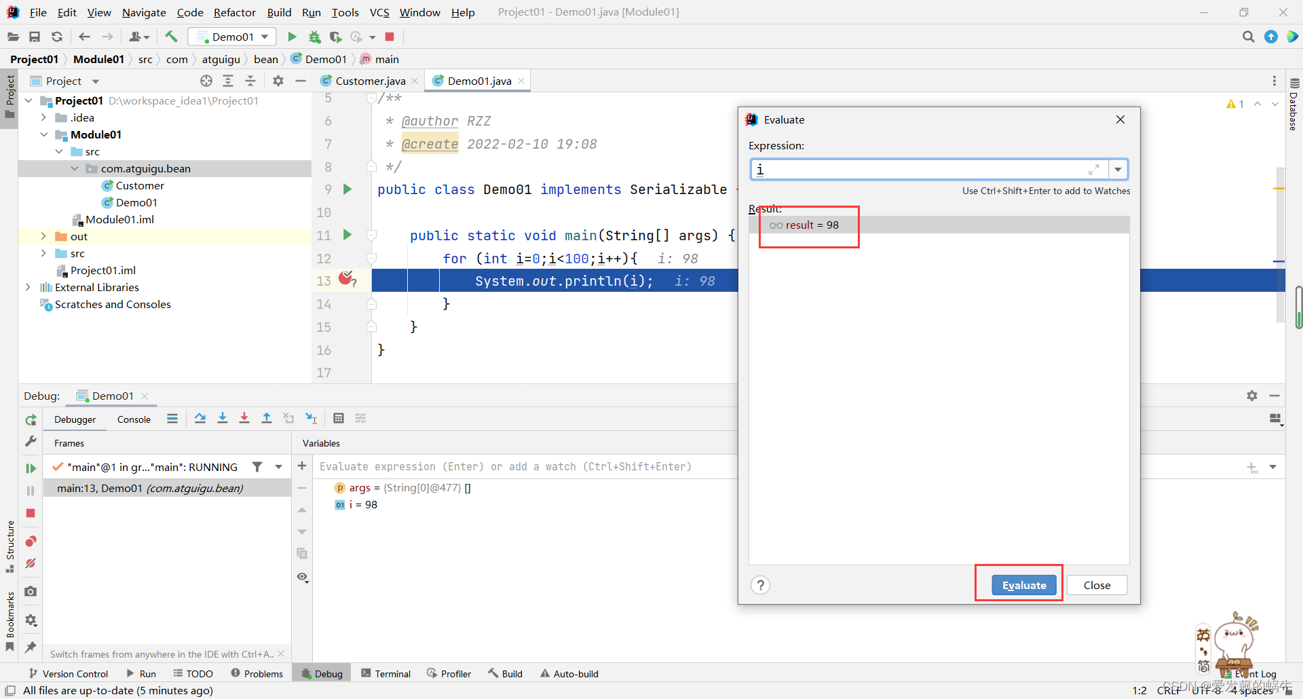
Task: Click View Breakpoints double red circle icon
Action: (x=31, y=541)
